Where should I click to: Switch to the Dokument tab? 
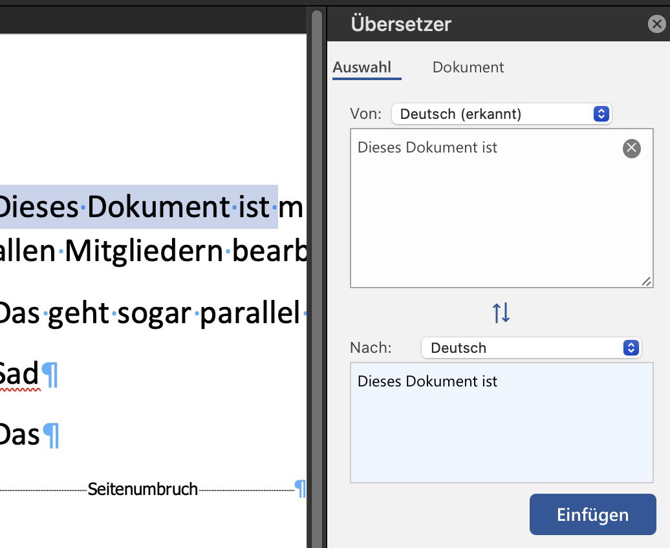468,67
